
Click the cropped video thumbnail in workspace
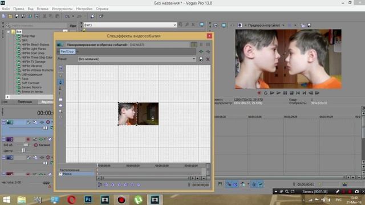(x=138, y=114)
